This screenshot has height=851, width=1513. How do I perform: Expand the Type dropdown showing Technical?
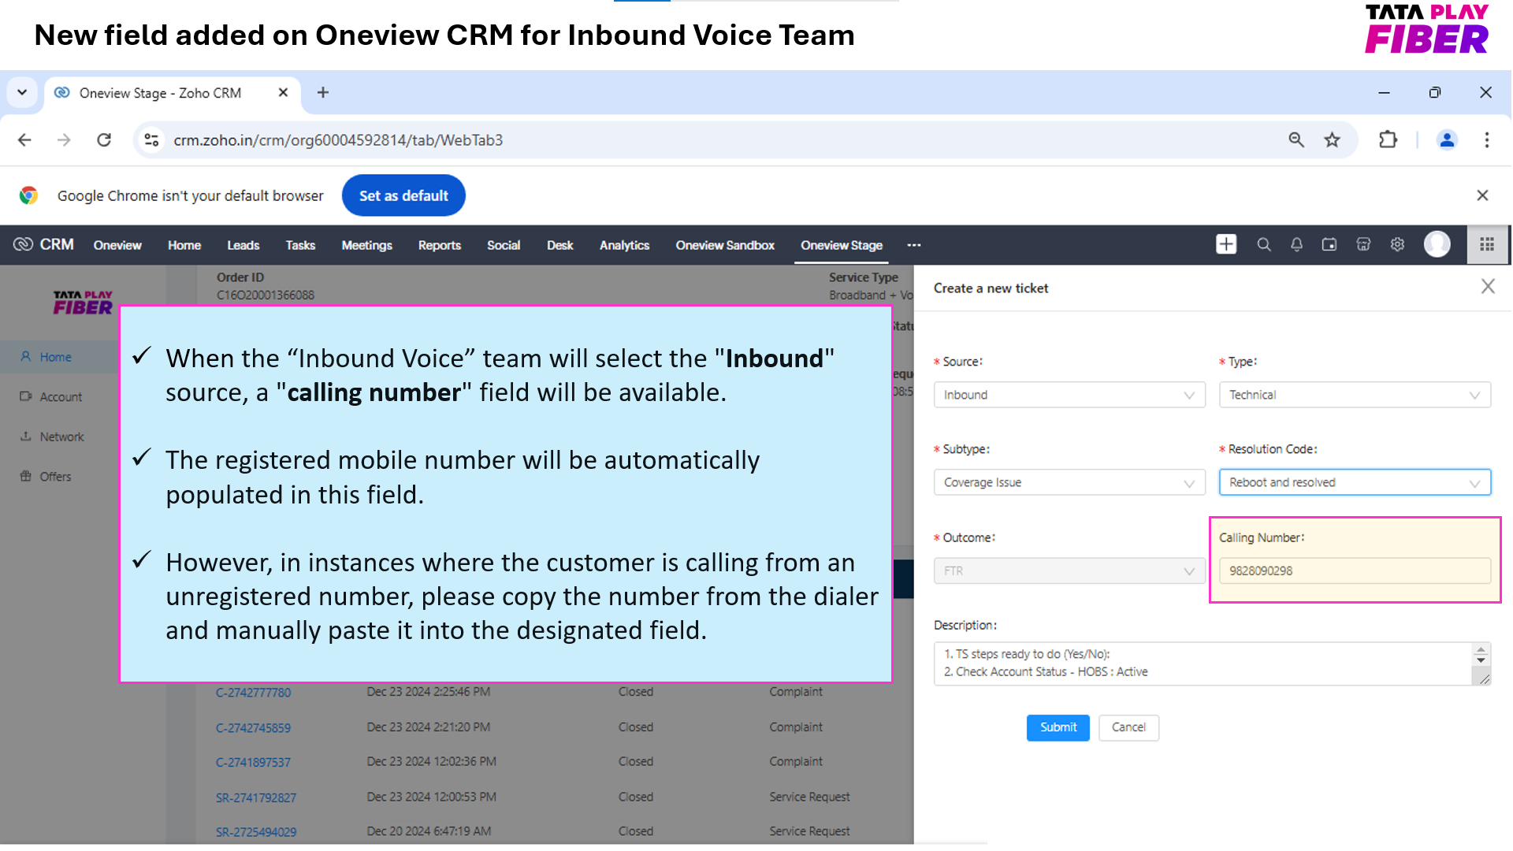click(x=1355, y=395)
